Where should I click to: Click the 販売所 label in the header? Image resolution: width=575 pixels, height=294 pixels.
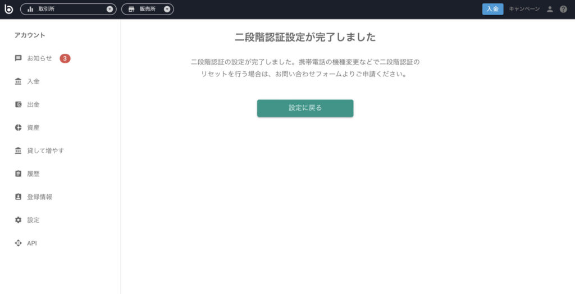[x=148, y=9]
